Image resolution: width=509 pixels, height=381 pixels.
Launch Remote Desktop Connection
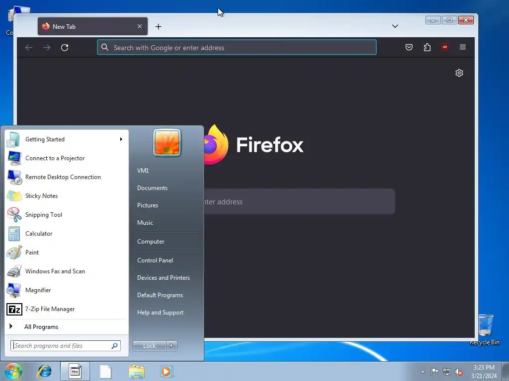(x=67, y=177)
